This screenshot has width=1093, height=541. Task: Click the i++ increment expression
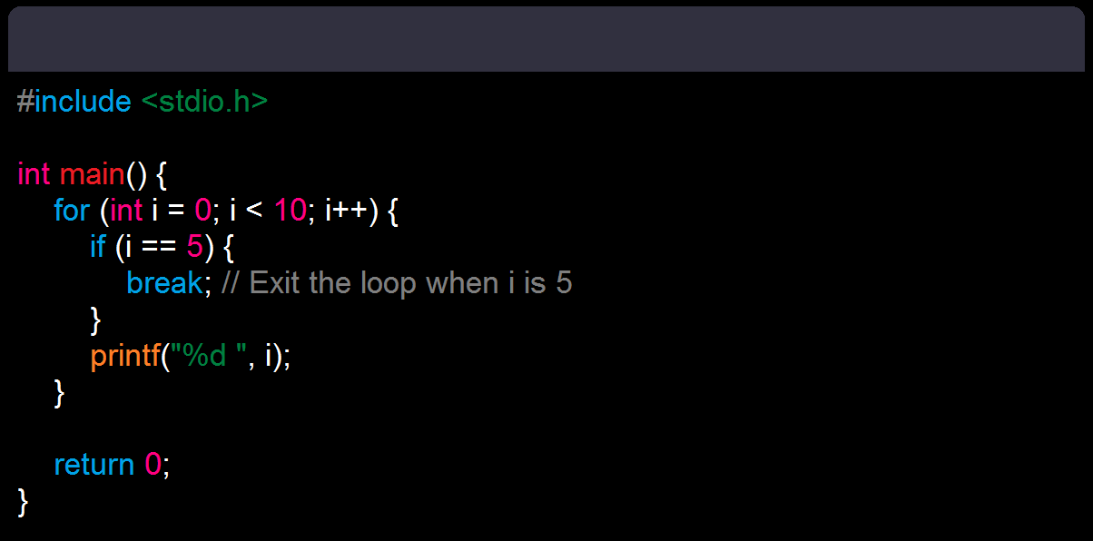pyautogui.click(x=346, y=210)
